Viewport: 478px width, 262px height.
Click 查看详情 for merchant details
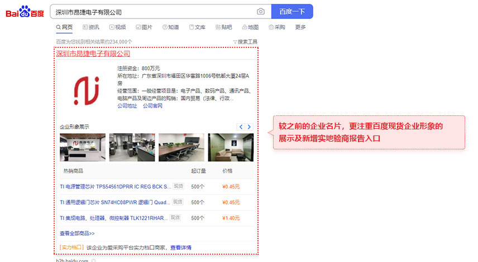click(x=181, y=248)
